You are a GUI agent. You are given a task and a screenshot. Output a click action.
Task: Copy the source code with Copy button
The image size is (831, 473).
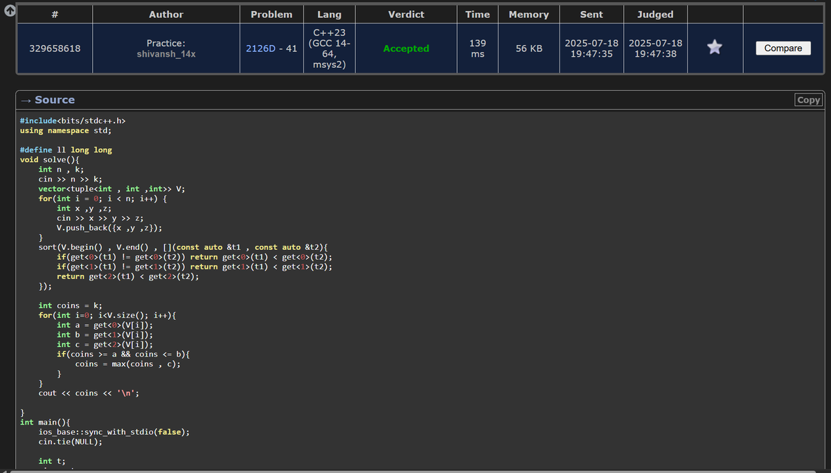click(809, 100)
